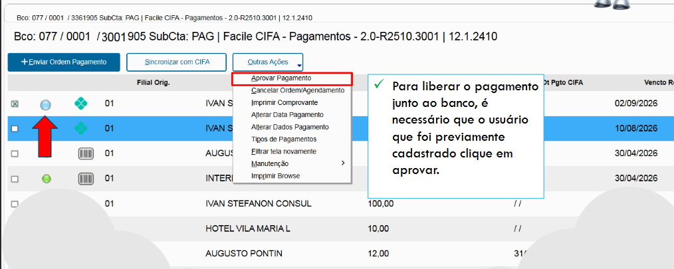Viewport: 674px width, 269px height.
Task: Click AUGUSTO PONTIN supplier cell
Action: (244, 253)
